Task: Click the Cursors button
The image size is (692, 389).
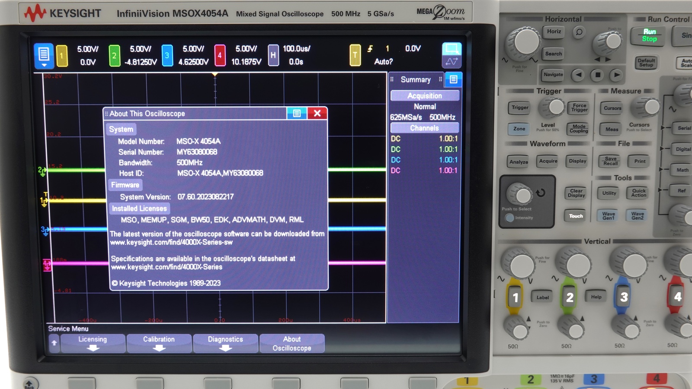Action: tap(612, 108)
